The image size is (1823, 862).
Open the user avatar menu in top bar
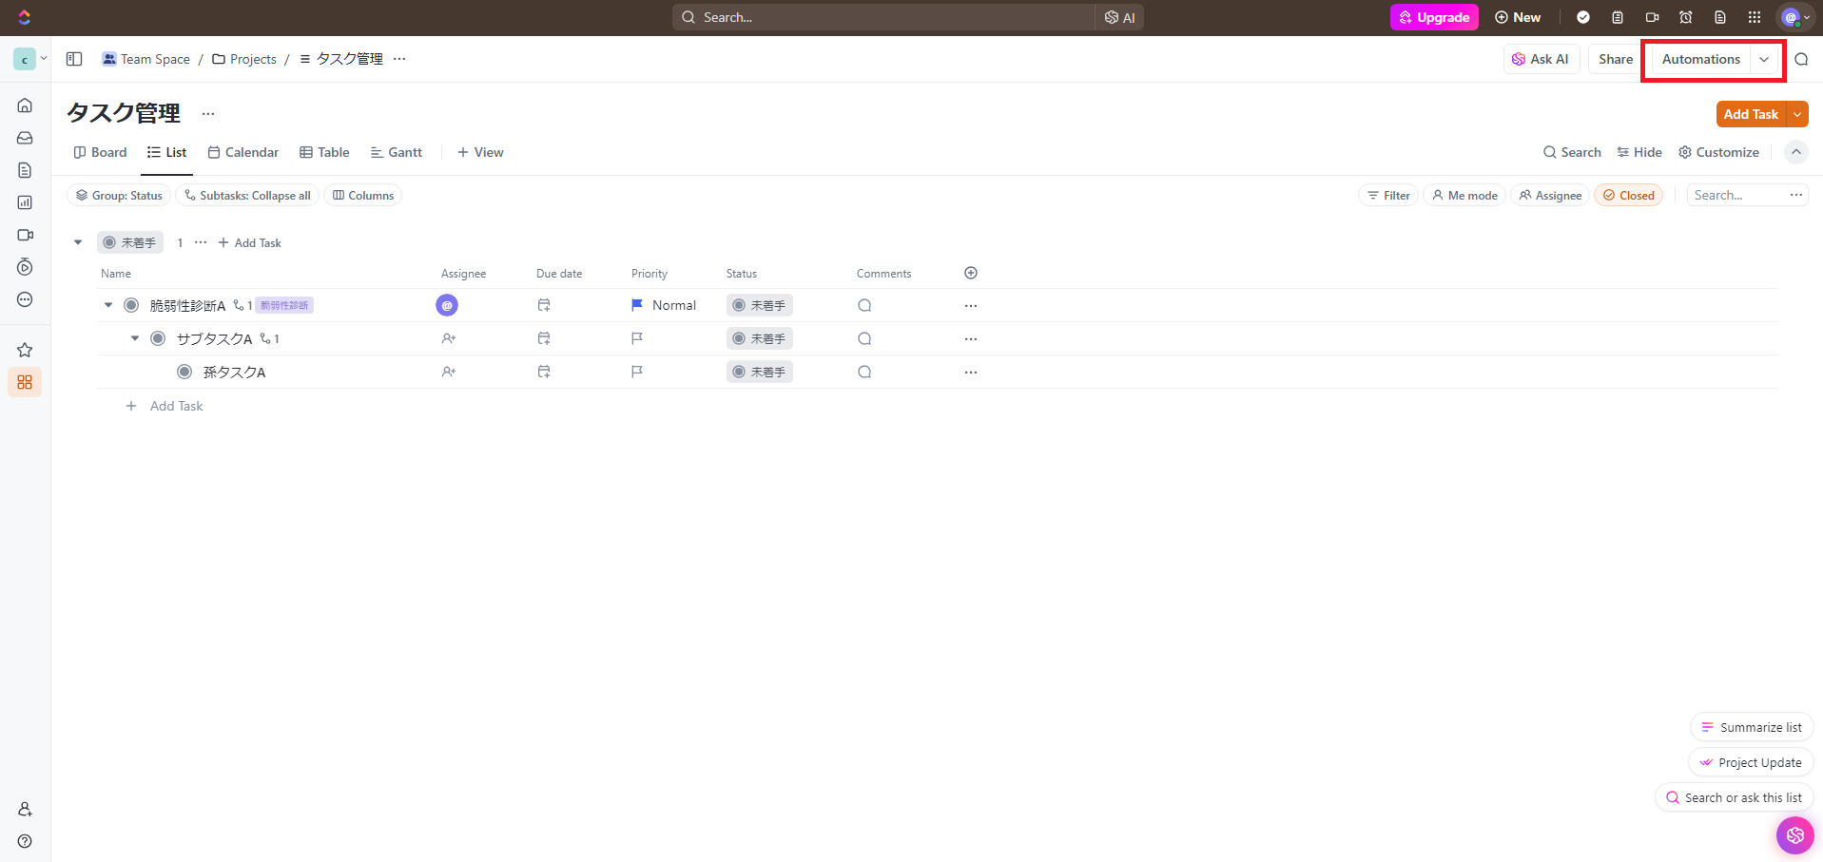tap(1795, 17)
